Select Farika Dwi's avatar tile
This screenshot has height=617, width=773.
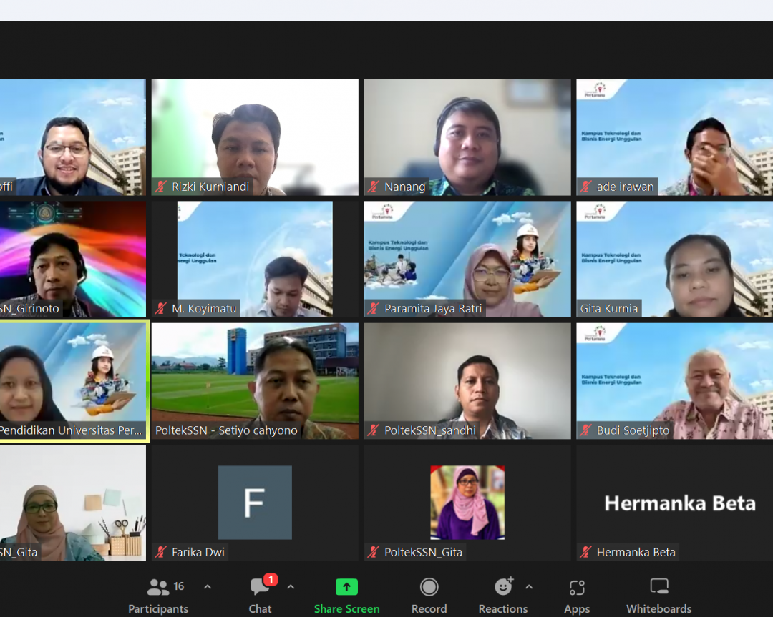[255, 502]
